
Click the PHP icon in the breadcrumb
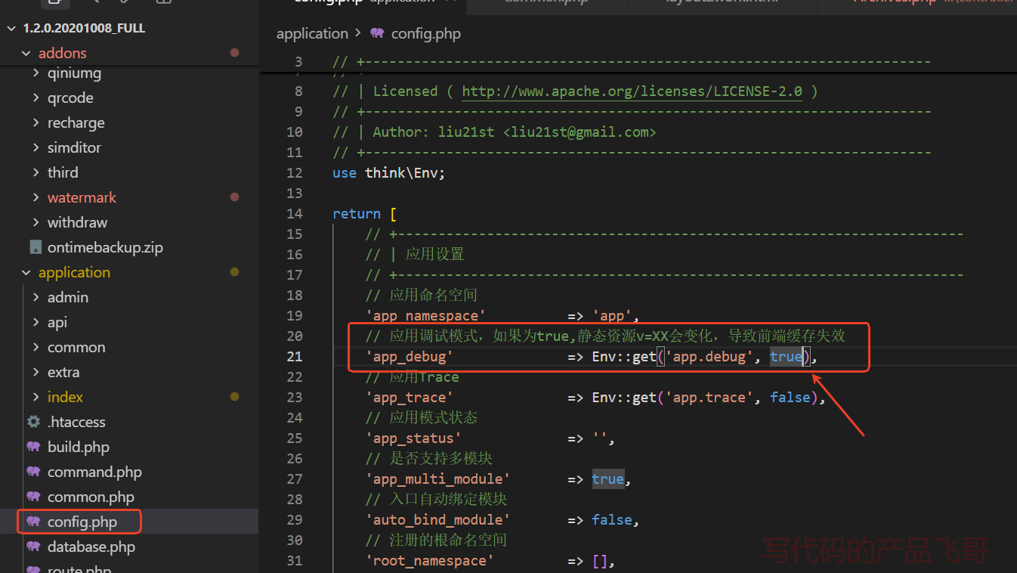pyautogui.click(x=377, y=33)
